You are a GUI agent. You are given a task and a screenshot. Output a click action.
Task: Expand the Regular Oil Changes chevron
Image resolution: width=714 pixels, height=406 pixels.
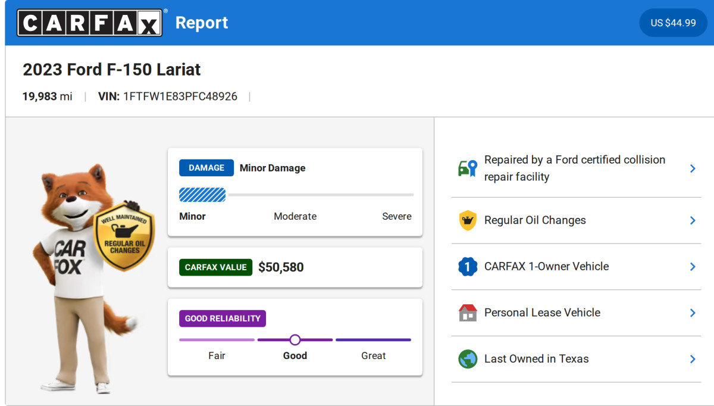693,220
